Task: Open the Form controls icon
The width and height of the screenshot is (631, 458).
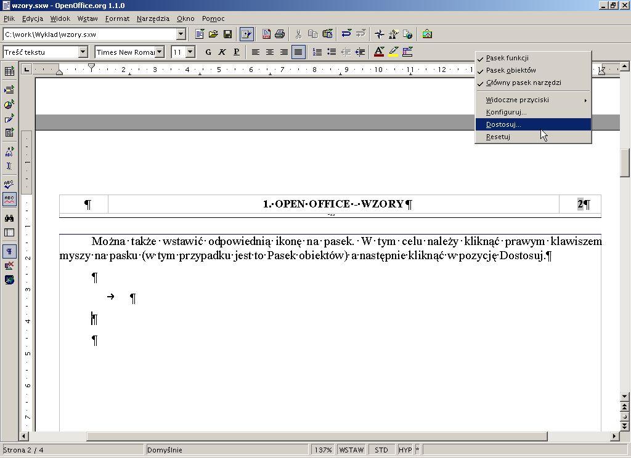Action: click(x=9, y=133)
